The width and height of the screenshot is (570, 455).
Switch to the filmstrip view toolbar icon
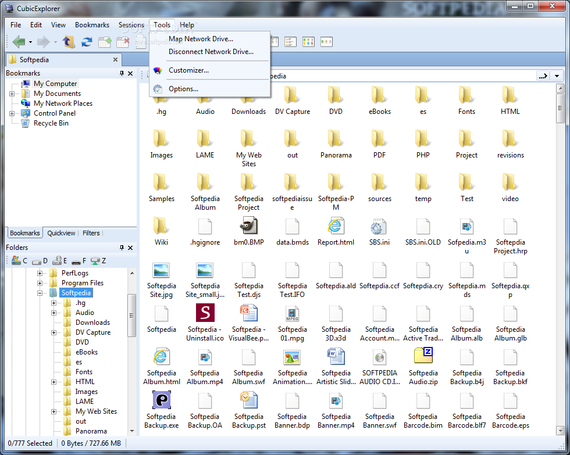click(326, 42)
